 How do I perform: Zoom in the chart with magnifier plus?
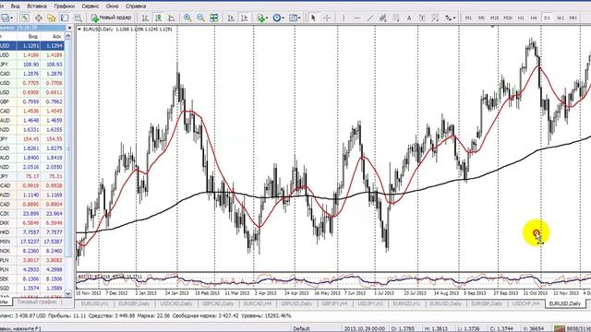(x=187, y=18)
